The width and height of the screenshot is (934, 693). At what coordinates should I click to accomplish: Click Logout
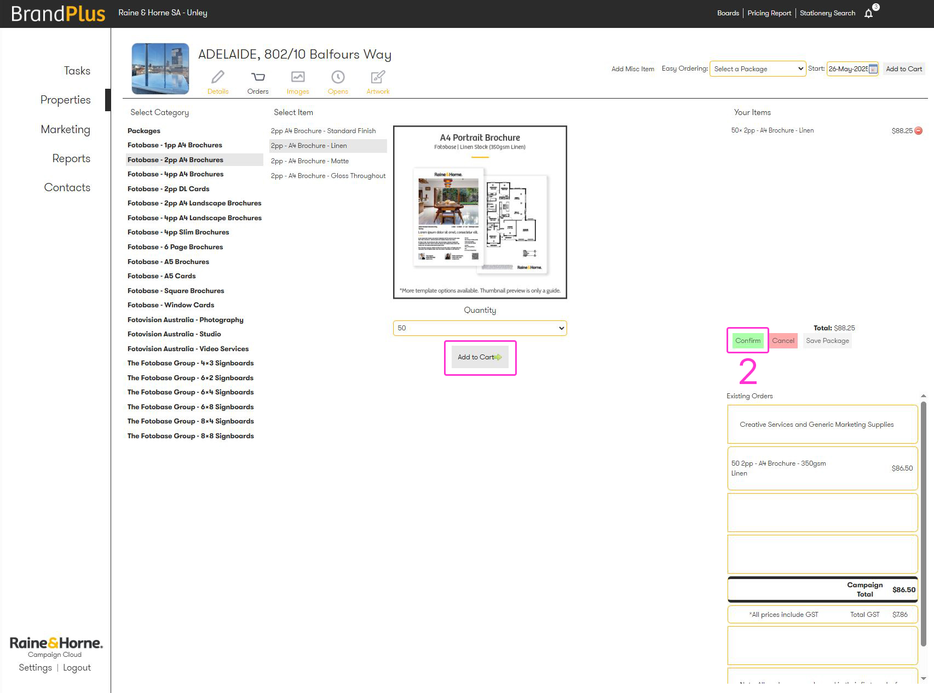click(x=77, y=668)
